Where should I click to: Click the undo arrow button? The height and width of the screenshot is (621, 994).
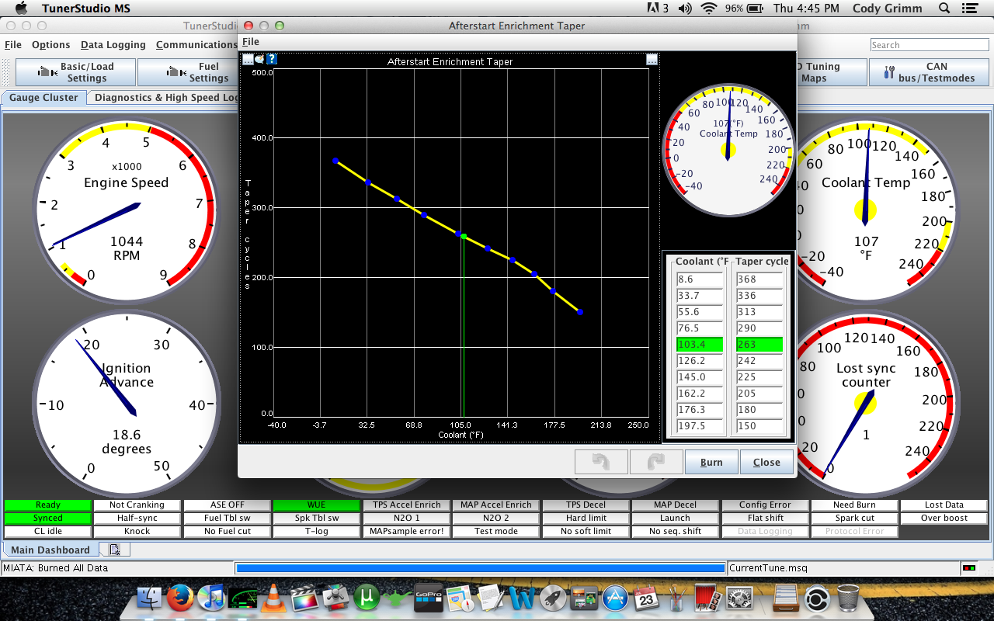coord(601,462)
